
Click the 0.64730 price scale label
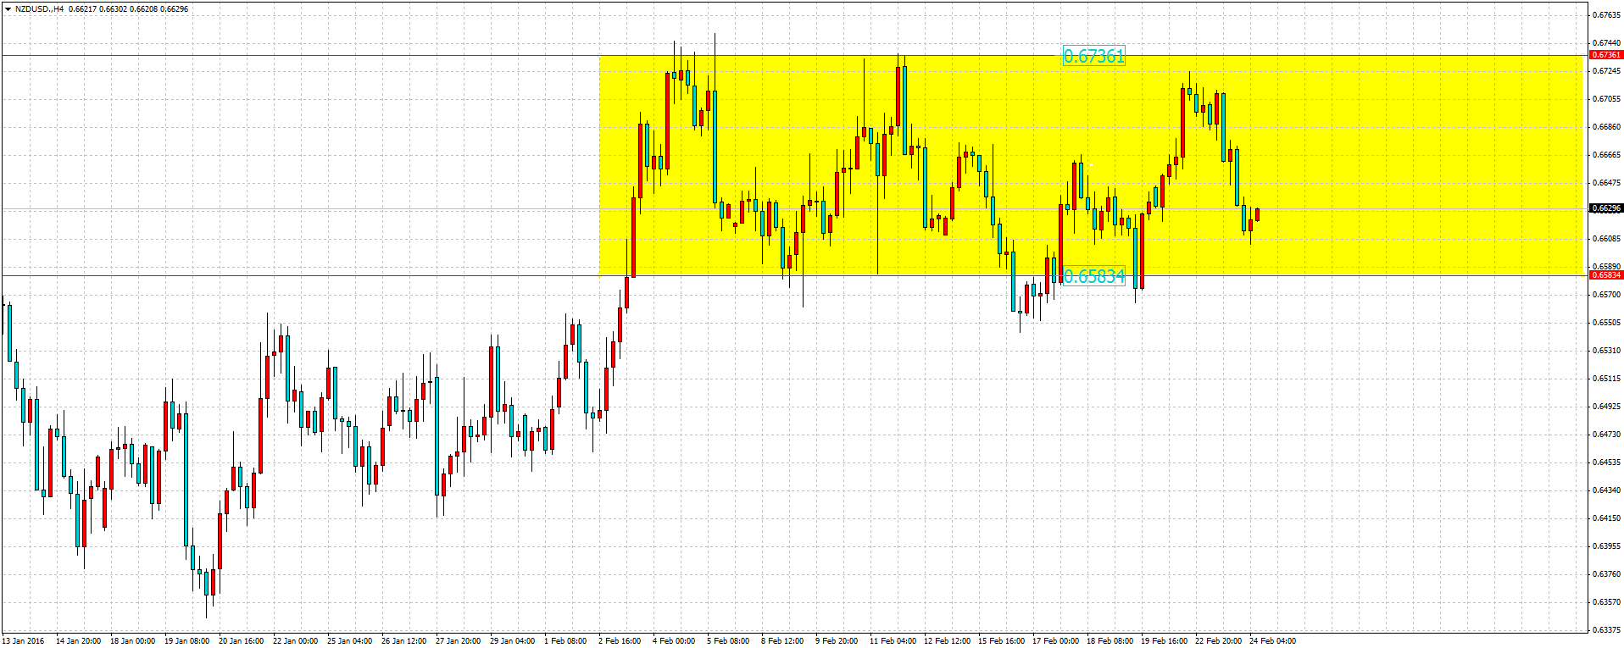point(1606,435)
